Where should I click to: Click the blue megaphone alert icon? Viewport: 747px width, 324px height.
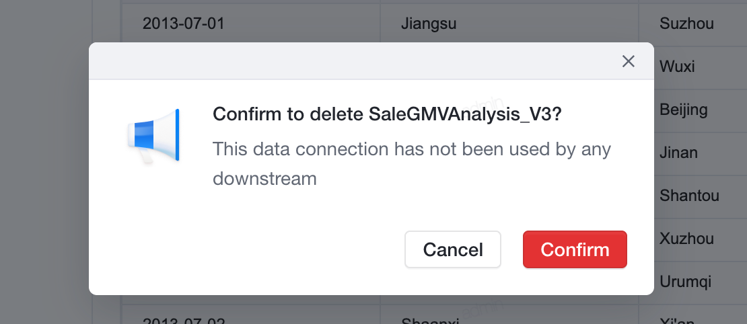point(153,136)
